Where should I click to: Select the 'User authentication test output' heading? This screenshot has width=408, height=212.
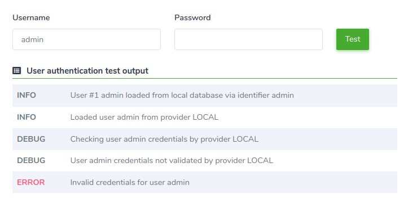tap(87, 71)
